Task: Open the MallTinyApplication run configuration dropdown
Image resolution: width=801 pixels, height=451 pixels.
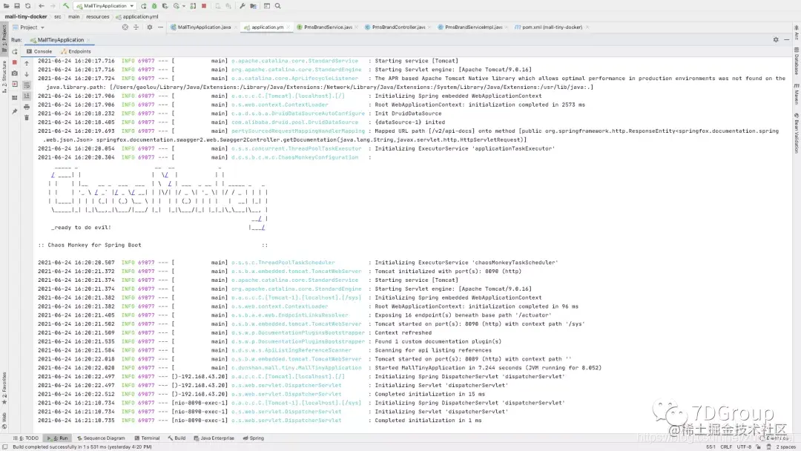Action: [x=106, y=6]
